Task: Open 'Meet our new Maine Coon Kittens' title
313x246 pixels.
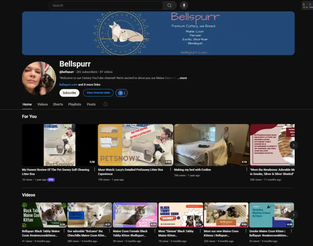Action: pos(221,233)
